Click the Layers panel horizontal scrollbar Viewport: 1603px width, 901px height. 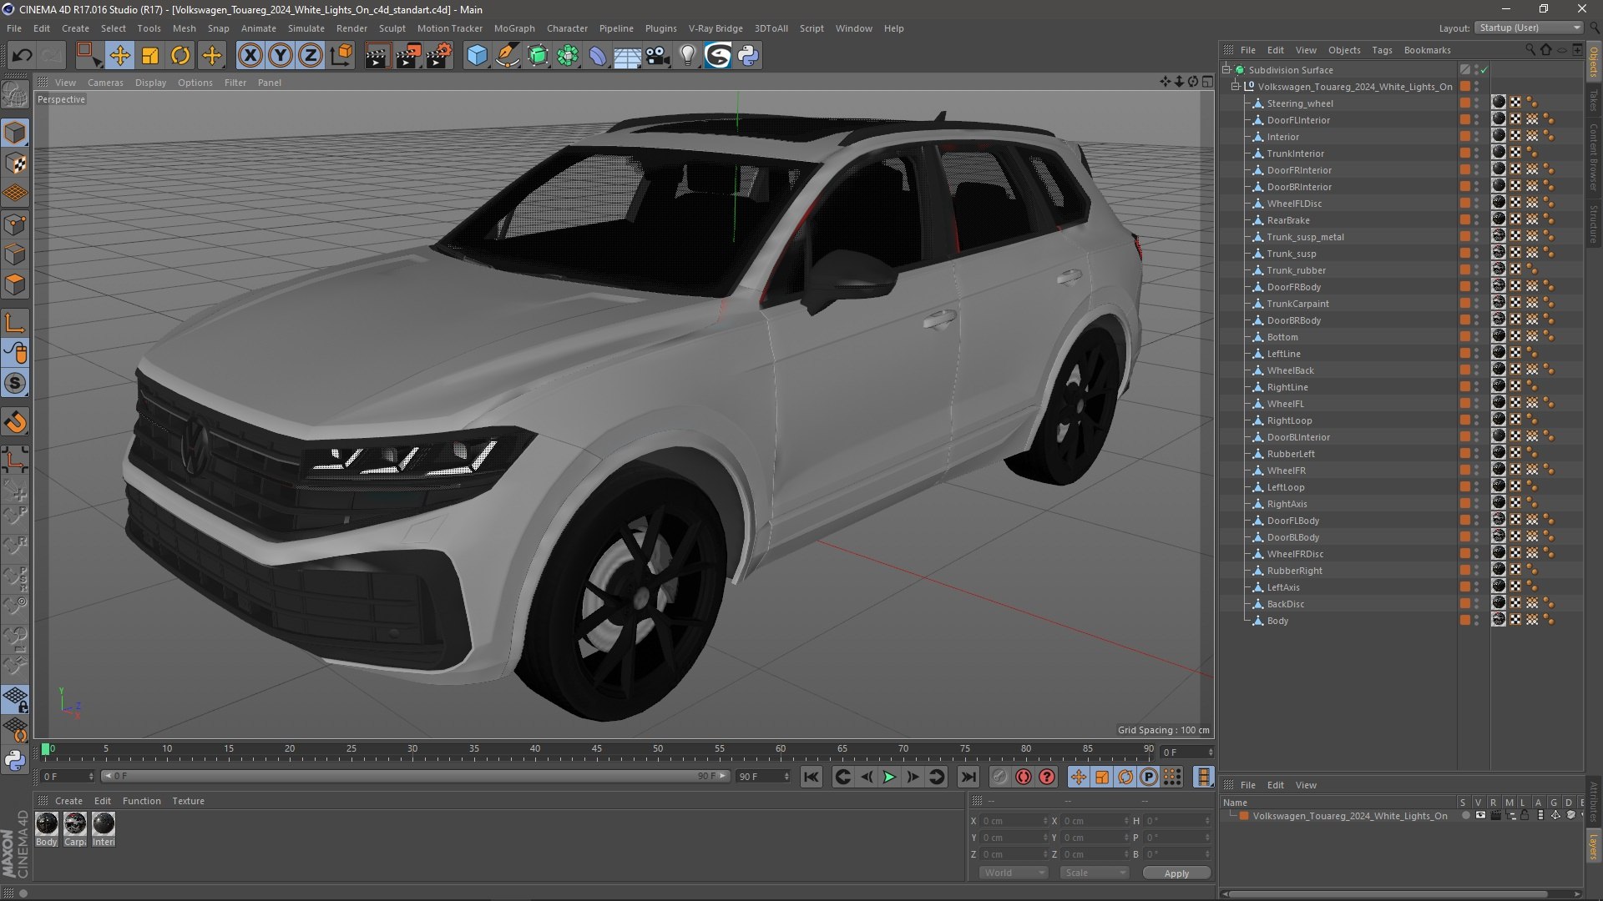[1390, 893]
